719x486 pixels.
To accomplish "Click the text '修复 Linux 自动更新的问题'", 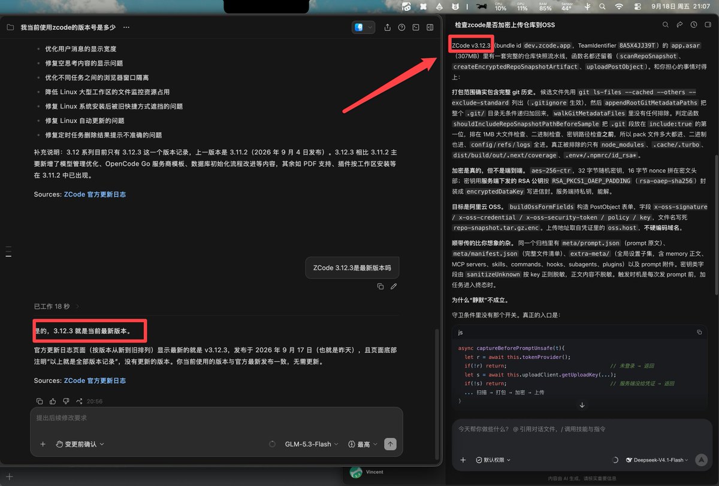I will tap(84, 121).
